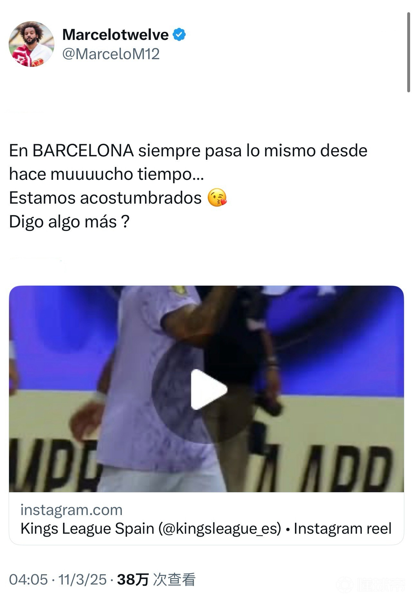Select the 'Digo algo más ?' line

(69, 222)
